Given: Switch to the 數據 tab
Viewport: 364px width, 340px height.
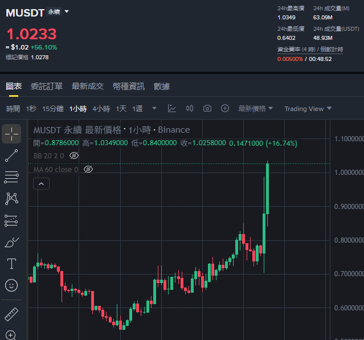Looking at the screenshot, I should click(x=162, y=87).
